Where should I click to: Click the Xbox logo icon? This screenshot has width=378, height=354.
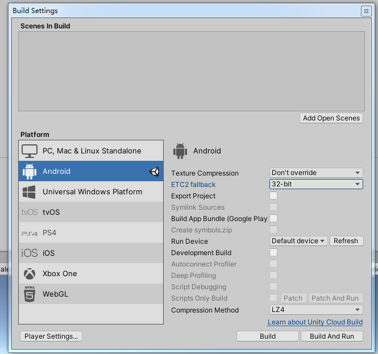click(30, 274)
